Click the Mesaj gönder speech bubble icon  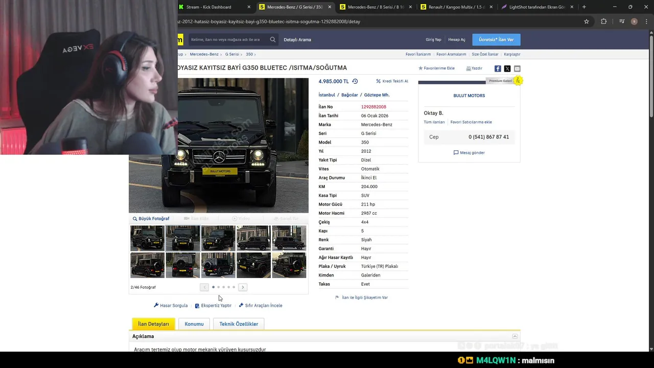tap(456, 153)
